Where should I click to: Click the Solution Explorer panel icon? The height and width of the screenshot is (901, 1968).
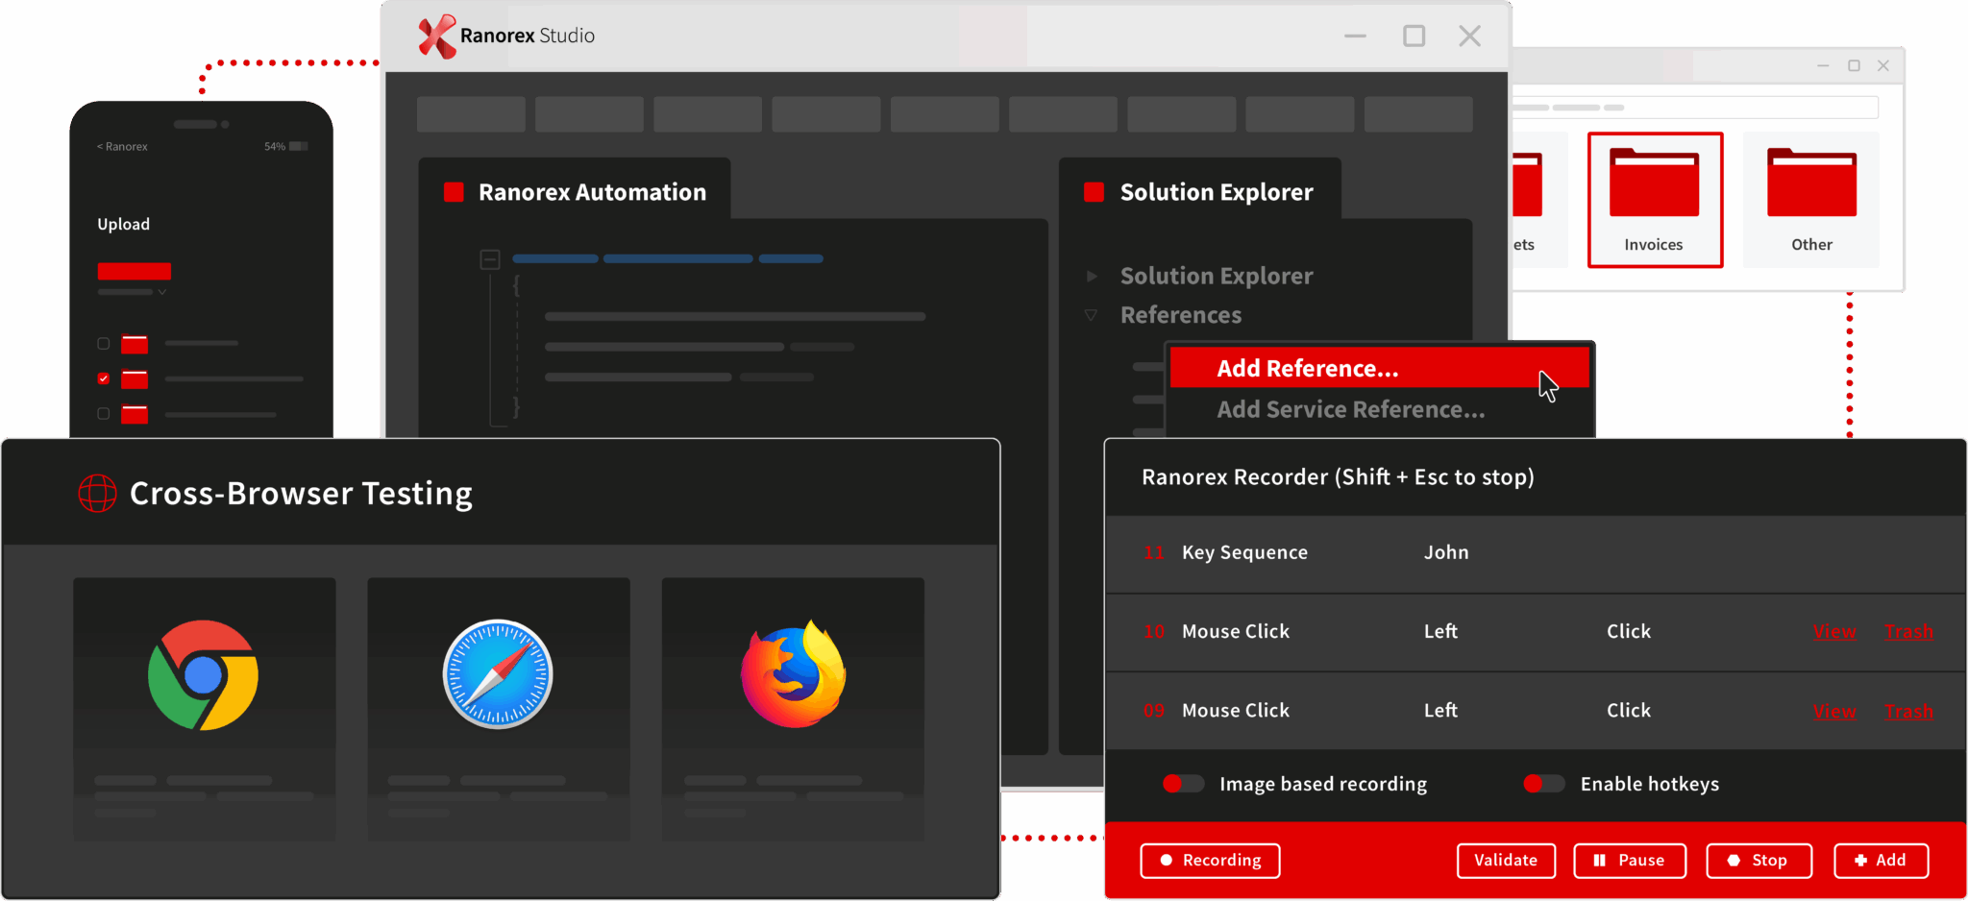tap(1093, 191)
